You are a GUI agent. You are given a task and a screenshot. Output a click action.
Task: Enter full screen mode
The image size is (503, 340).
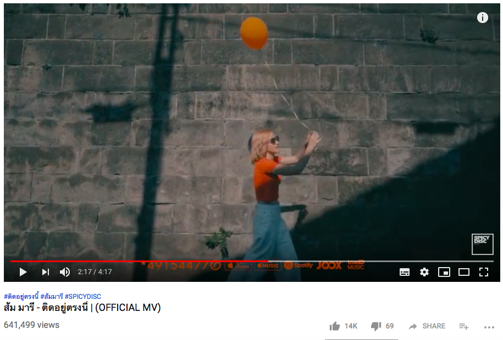(x=483, y=272)
